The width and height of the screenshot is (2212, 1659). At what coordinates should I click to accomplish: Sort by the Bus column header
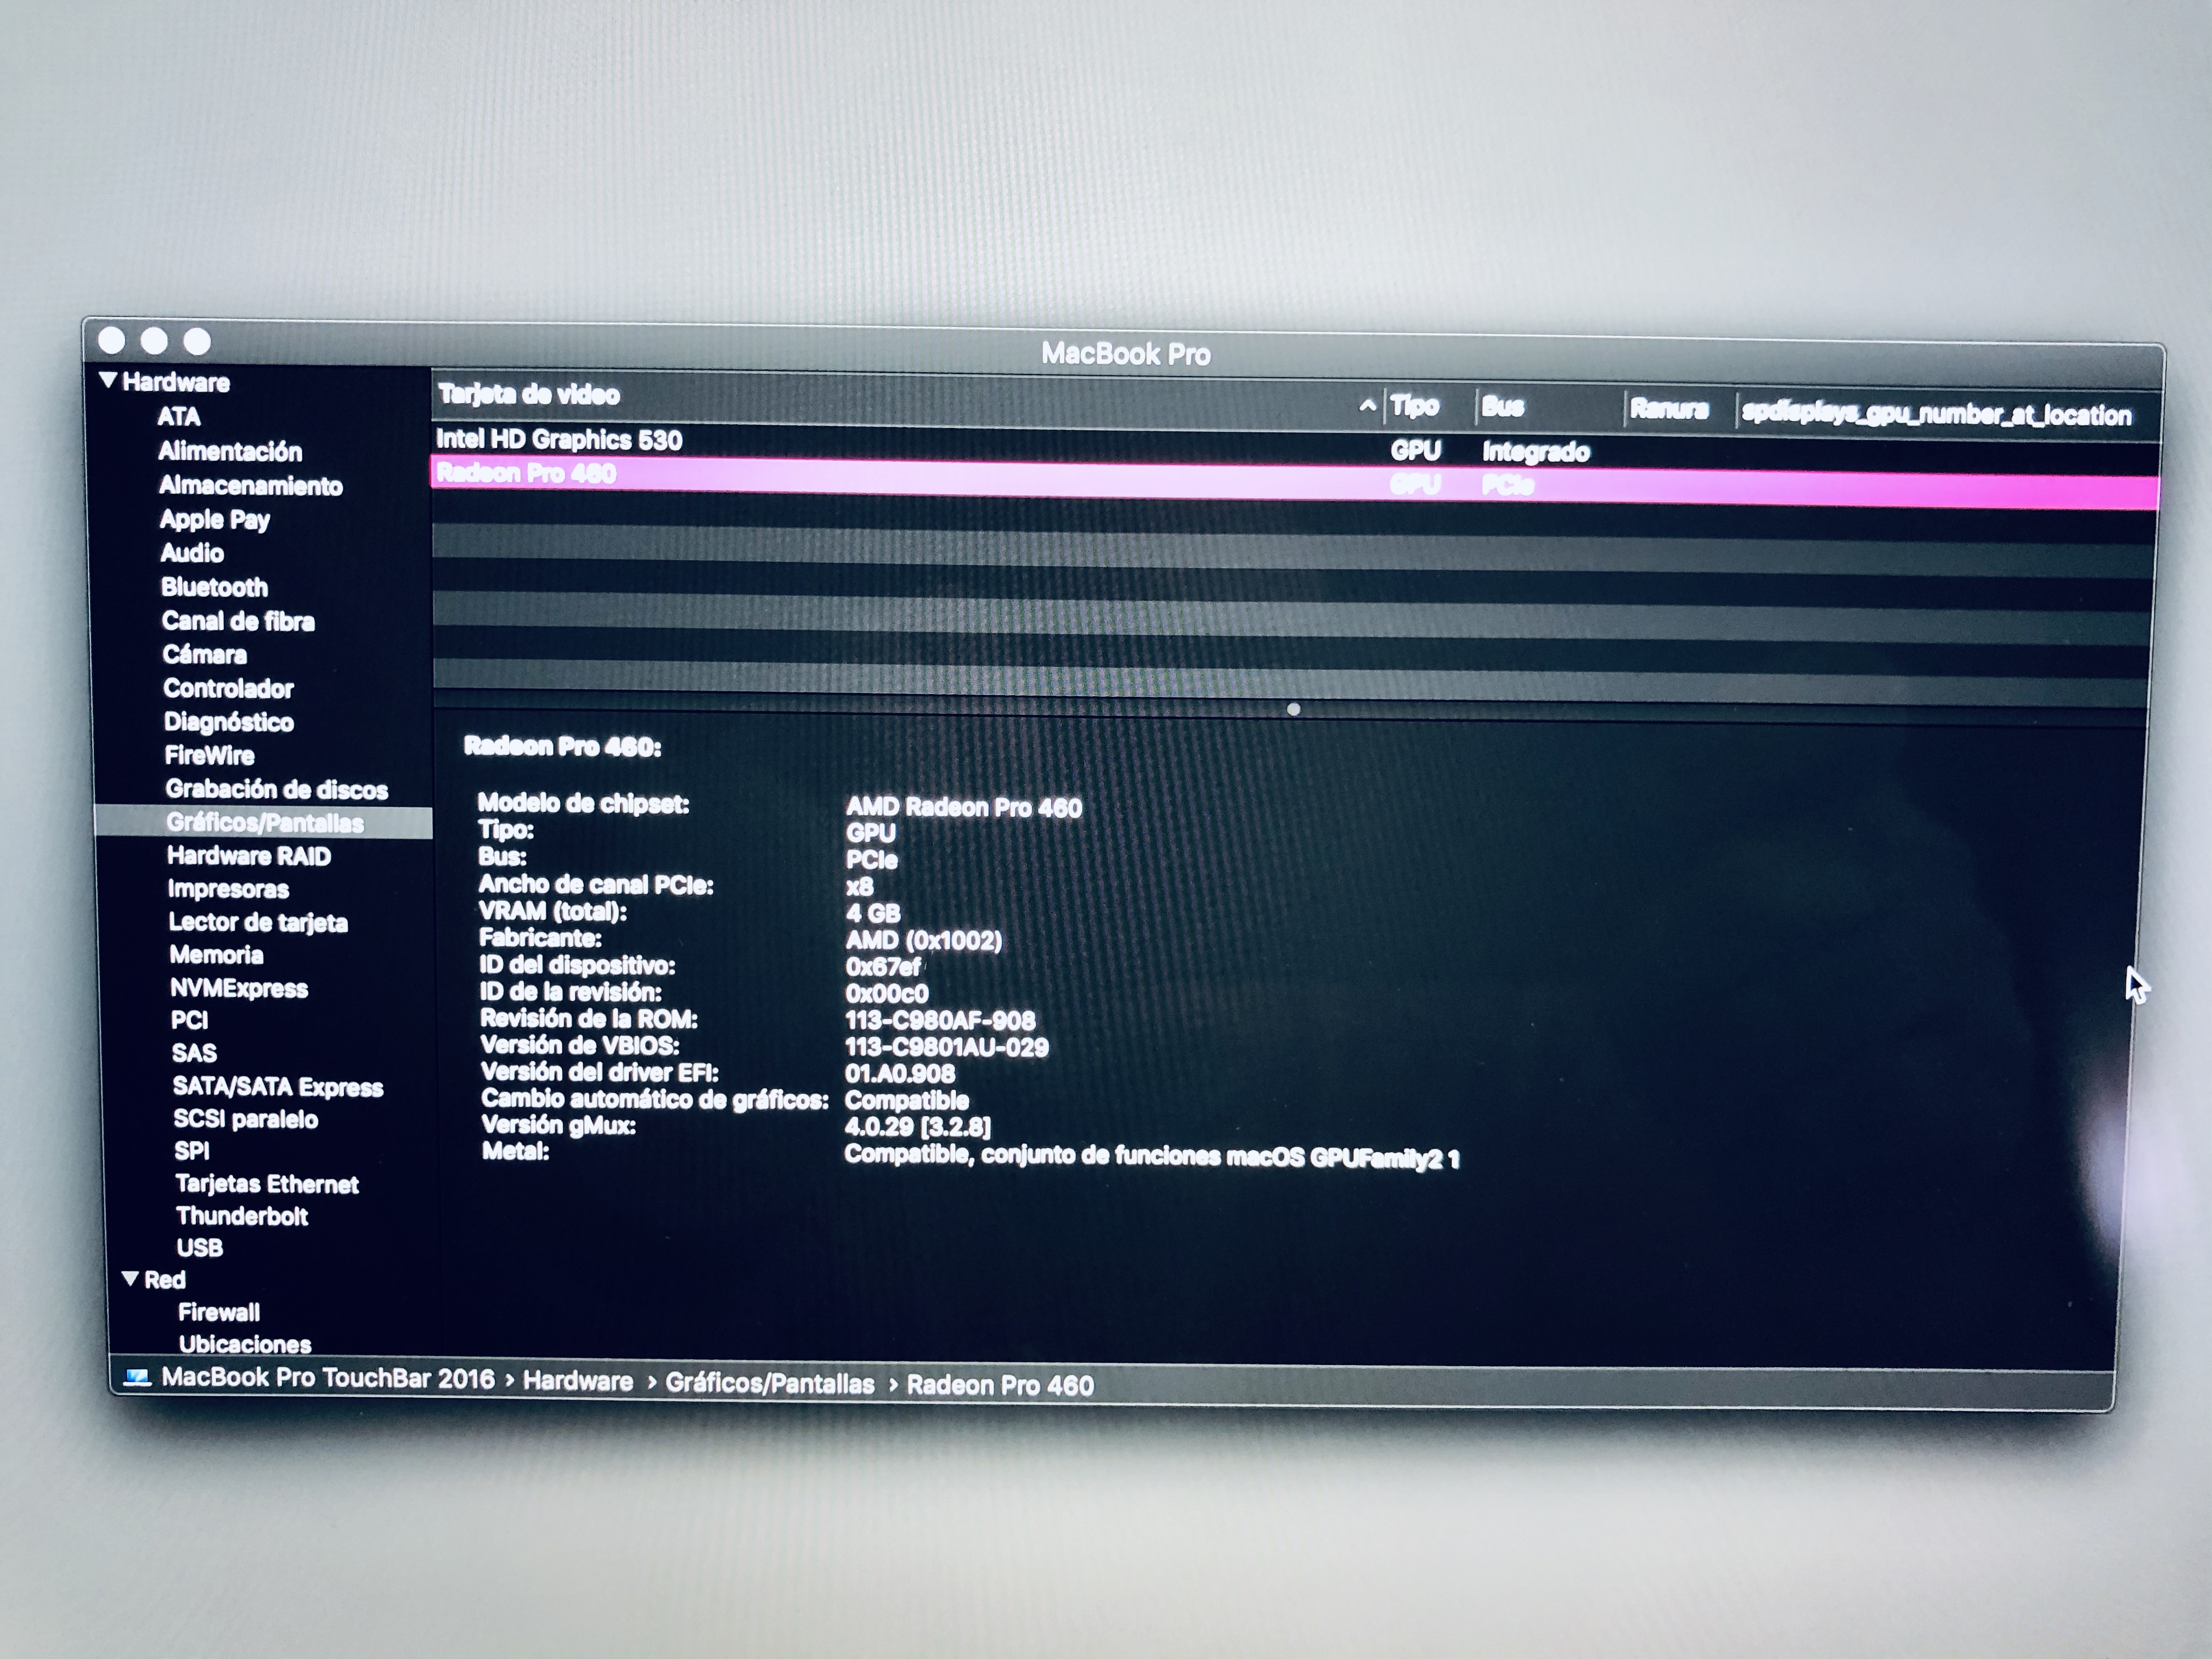click(1503, 407)
